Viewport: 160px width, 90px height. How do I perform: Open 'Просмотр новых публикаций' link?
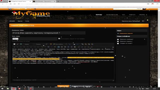point(131,21)
